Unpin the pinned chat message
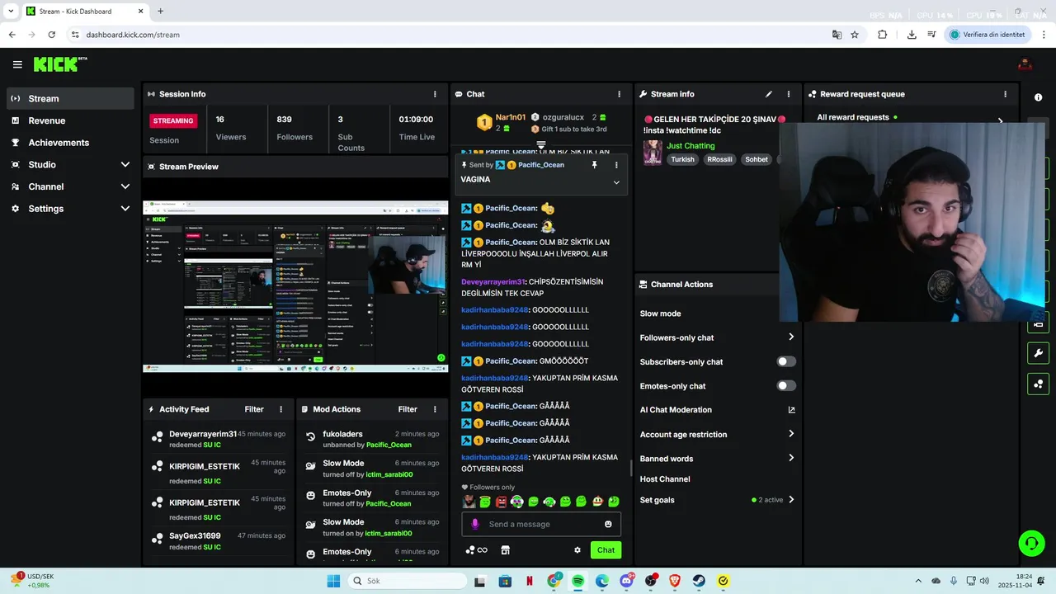This screenshot has height=594, width=1056. click(x=594, y=165)
